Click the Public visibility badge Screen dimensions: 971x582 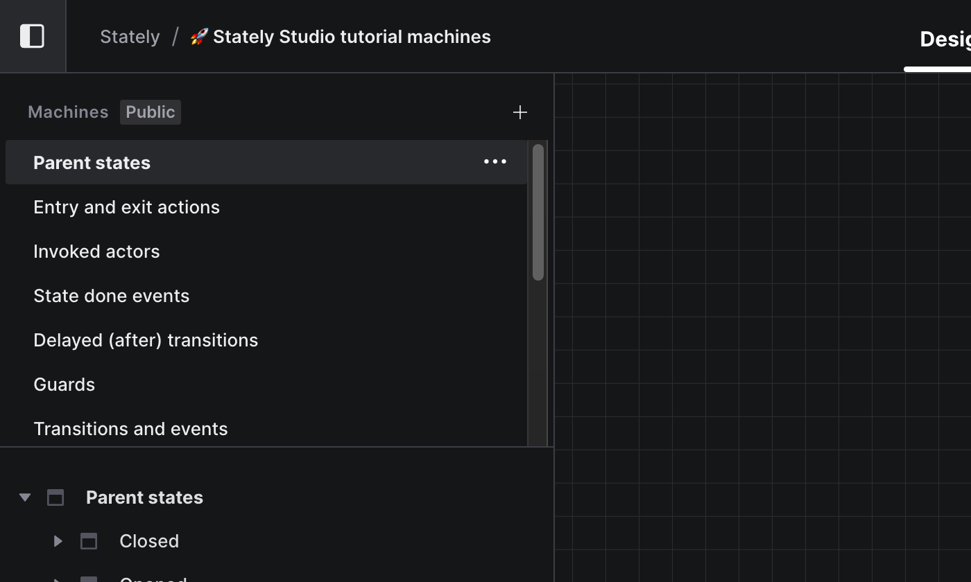click(150, 112)
